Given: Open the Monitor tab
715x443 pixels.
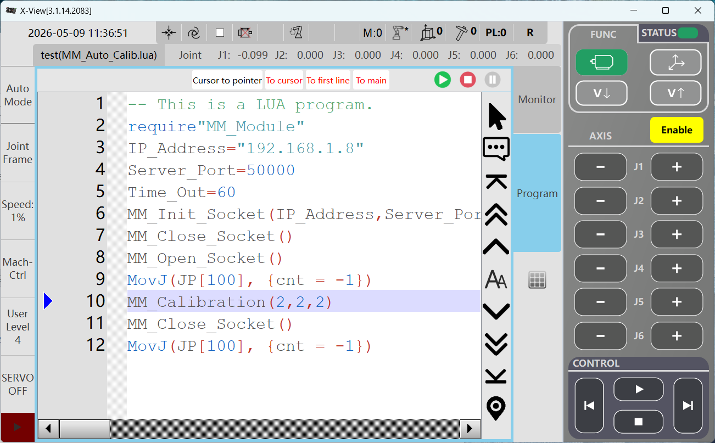Looking at the screenshot, I should [x=537, y=99].
